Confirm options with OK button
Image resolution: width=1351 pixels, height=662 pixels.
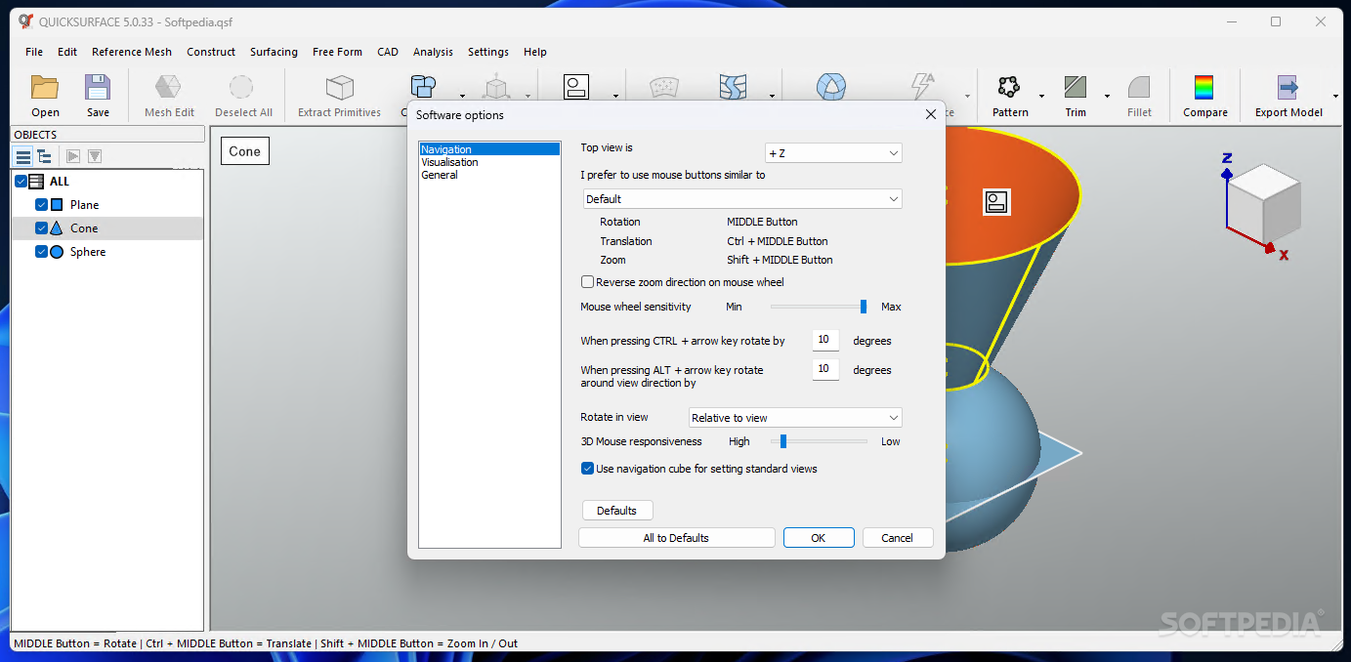pos(819,538)
